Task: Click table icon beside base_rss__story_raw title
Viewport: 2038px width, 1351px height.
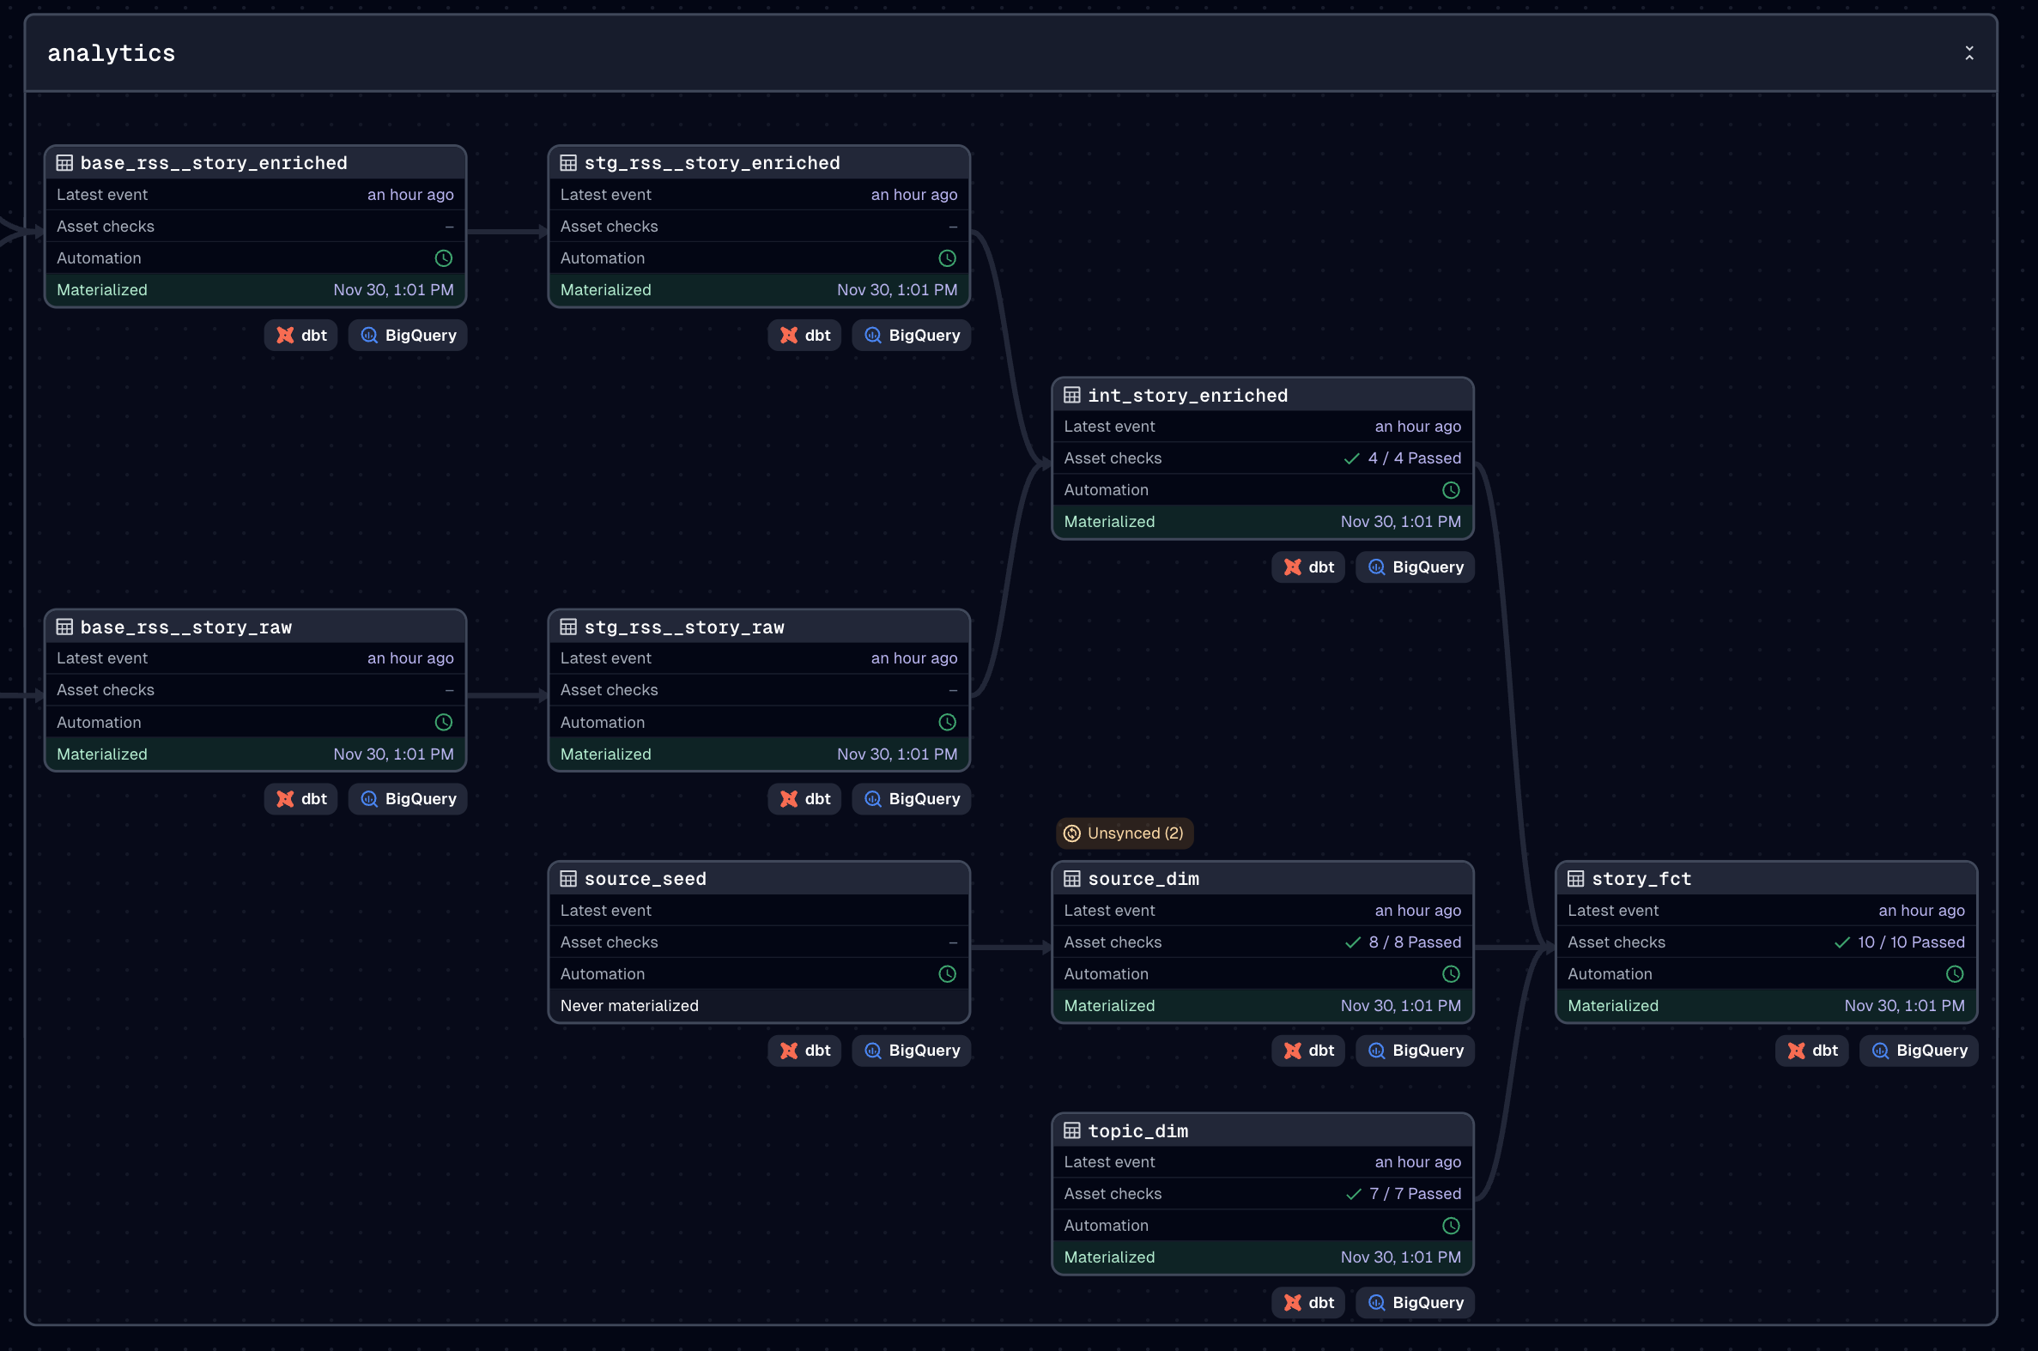Action: pyautogui.click(x=64, y=627)
